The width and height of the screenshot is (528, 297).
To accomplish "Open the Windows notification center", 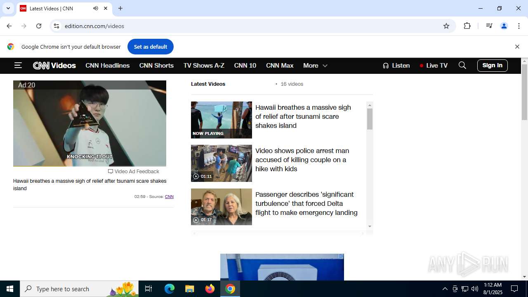I will point(514,289).
